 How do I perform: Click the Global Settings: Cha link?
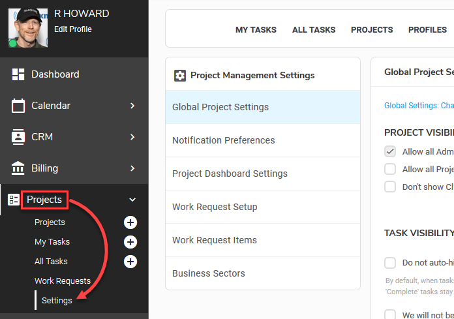tap(419, 106)
